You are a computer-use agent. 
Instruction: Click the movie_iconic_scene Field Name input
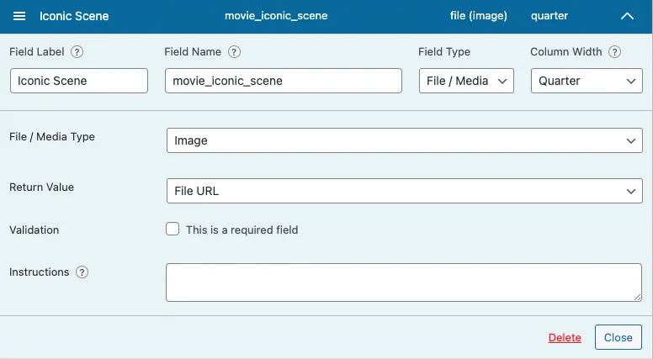coord(283,81)
